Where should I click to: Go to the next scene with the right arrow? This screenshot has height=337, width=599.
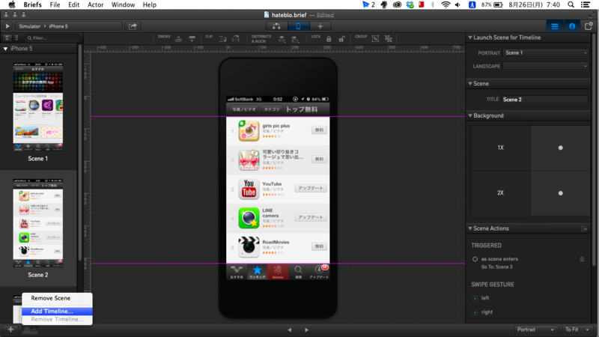click(306, 330)
